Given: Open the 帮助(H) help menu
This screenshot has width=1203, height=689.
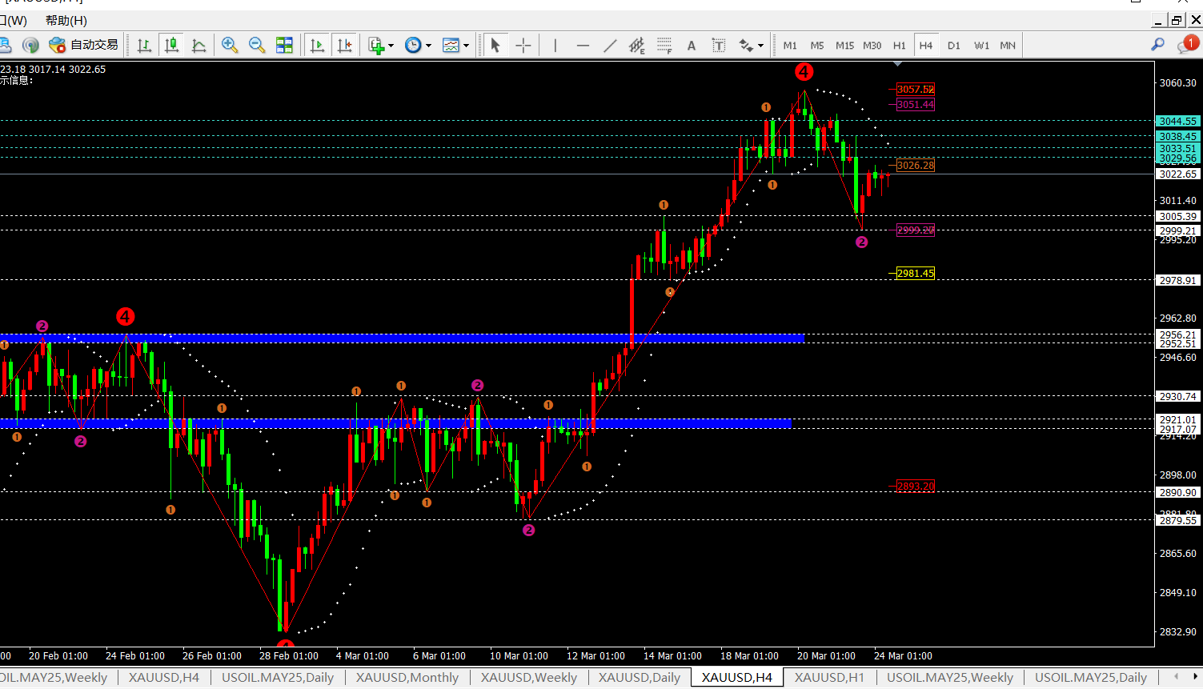Looking at the screenshot, I should click(66, 20).
